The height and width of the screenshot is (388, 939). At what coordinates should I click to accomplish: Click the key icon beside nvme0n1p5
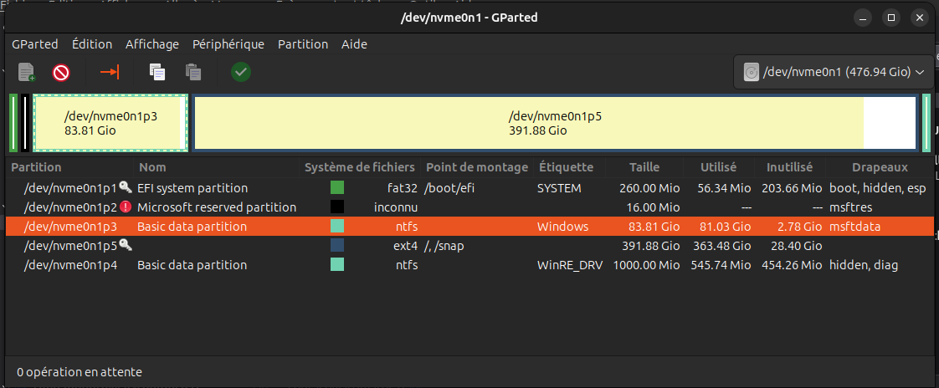pyautogui.click(x=126, y=245)
